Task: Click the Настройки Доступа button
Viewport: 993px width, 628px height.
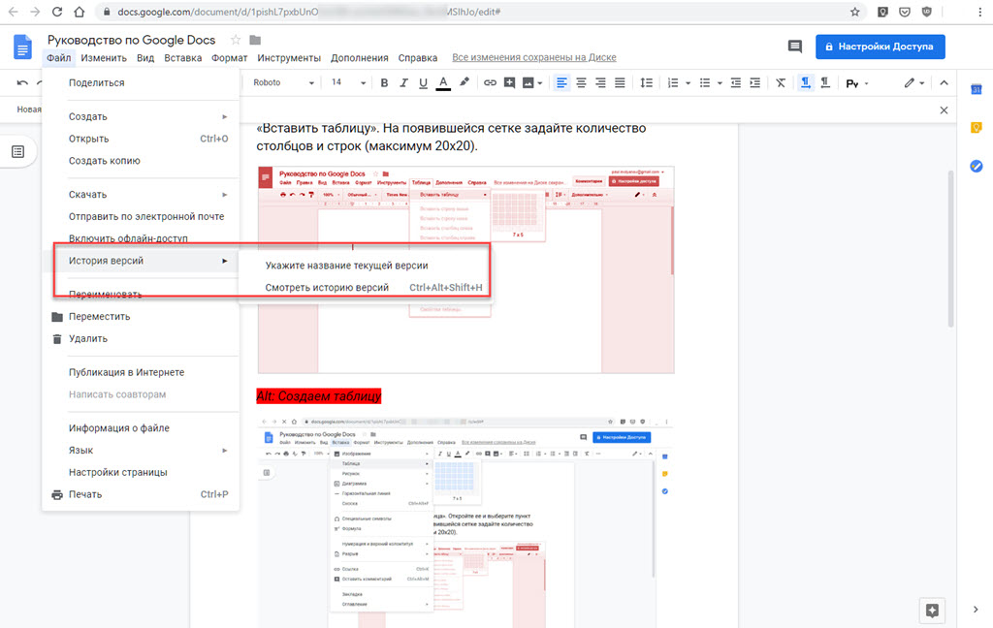Action: coord(880,47)
